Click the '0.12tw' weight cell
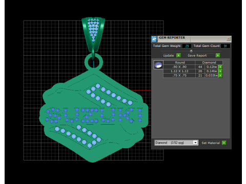The width and height of the screenshot is (246, 184). tap(212, 67)
